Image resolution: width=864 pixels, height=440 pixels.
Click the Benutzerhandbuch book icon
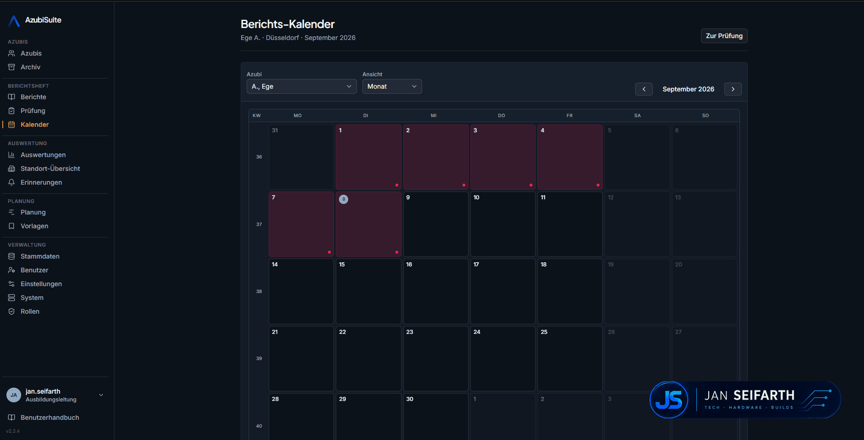[x=11, y=417]
